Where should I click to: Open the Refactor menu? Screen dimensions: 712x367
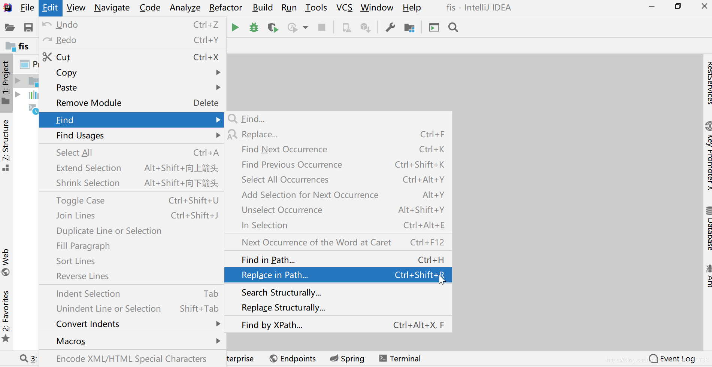click(x=226, y=7)
